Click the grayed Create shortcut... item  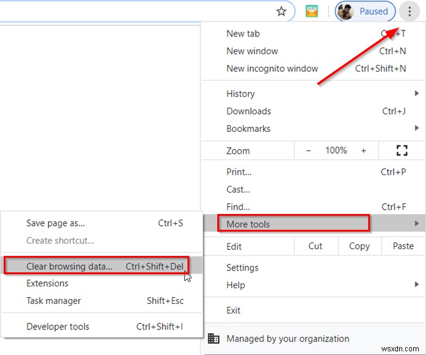(x=102, y=241)
